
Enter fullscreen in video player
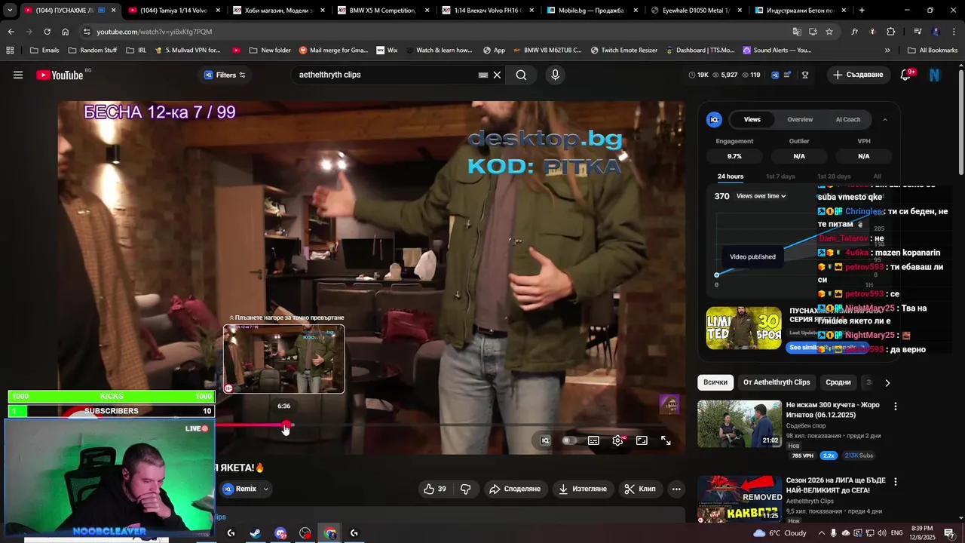click(666, 440)
